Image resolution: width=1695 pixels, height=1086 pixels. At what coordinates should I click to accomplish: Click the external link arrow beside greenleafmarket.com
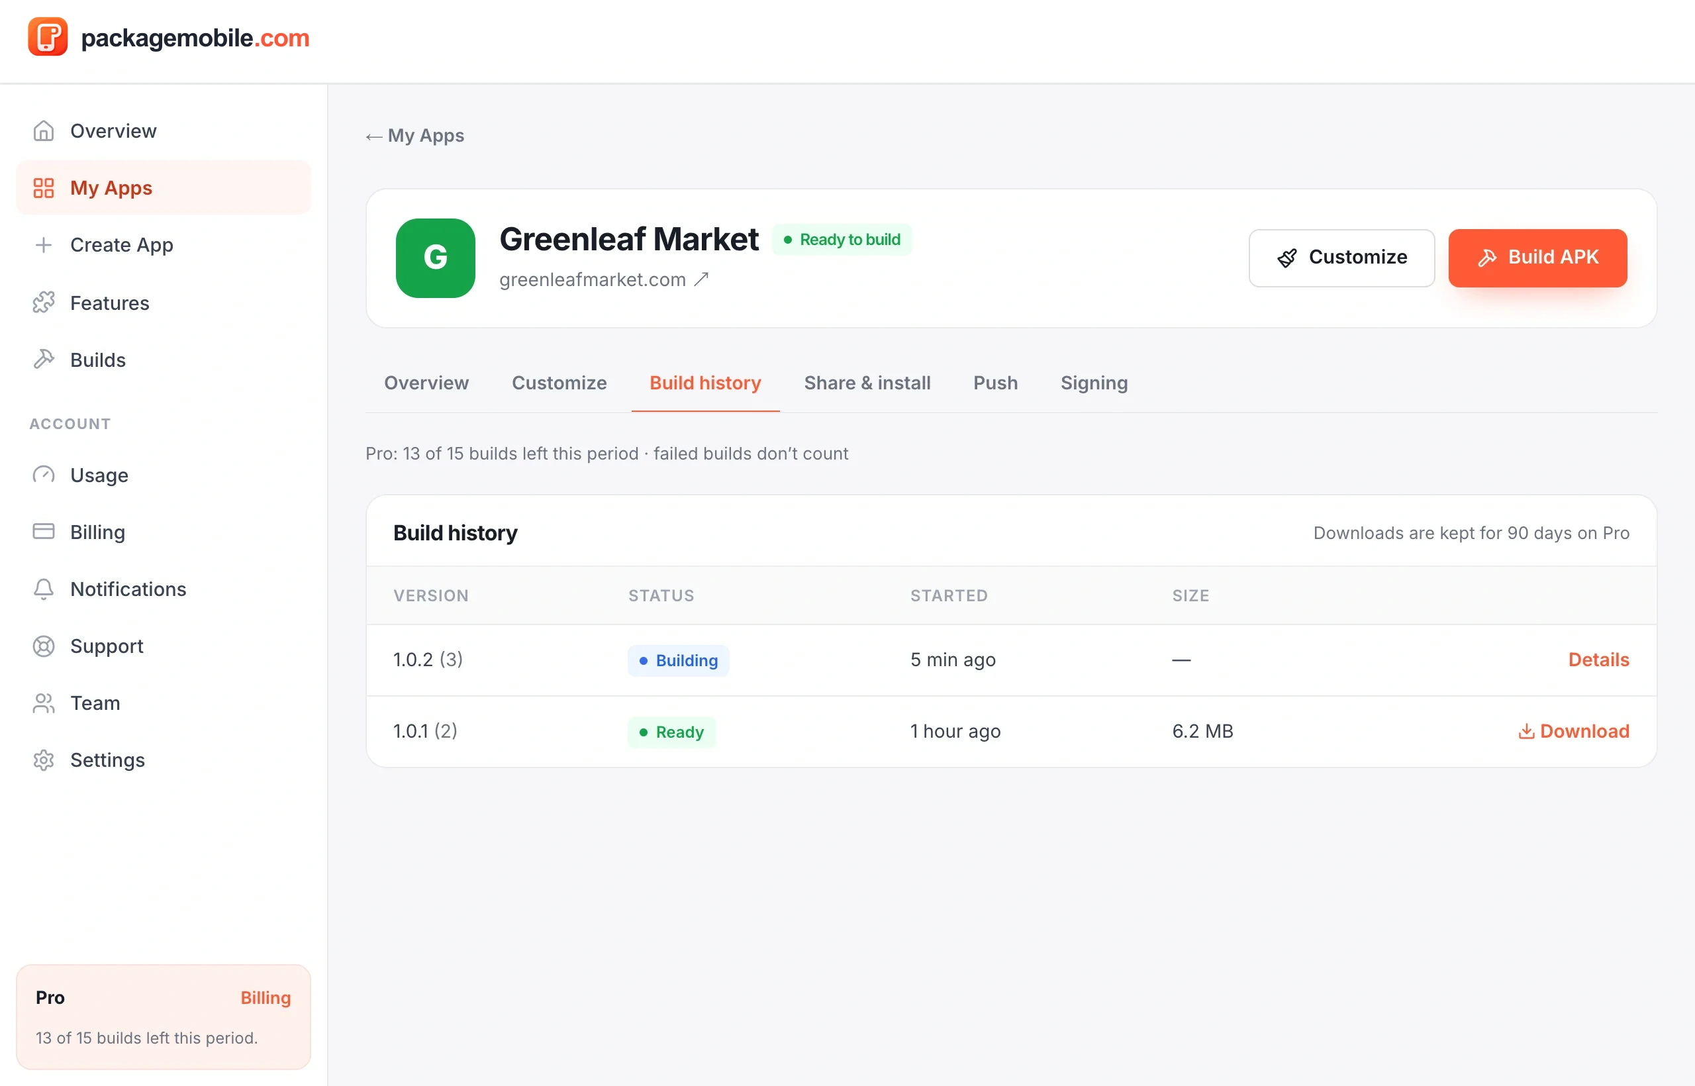(701, 280)
